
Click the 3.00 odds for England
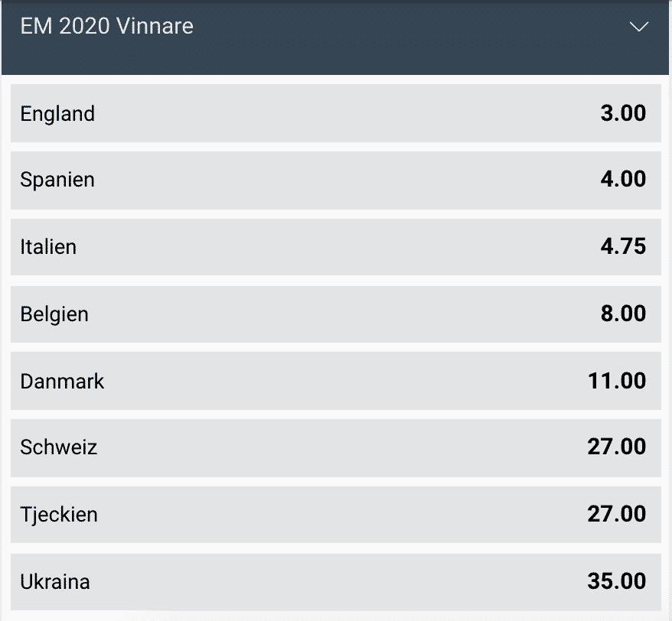coord(623,113)
